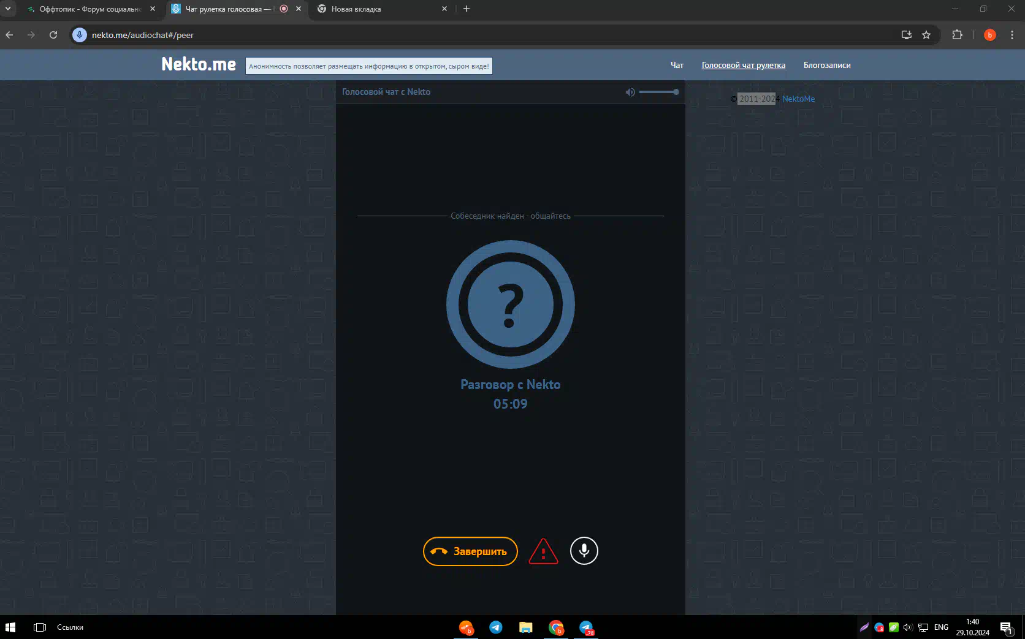Screen dimensions: 1025x639
Task: Click the red warning report icon
Action: click(x=543, y=551)
